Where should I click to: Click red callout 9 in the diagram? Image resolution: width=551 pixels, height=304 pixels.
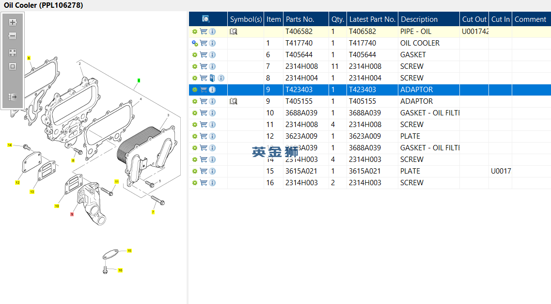[72, 214]
